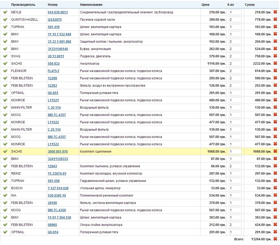Remove TOPRAN 501 416 item from cart
Image resolution: width=280 pixels, height=245 pixels.
pyautogui.click(x=275, y=27)
